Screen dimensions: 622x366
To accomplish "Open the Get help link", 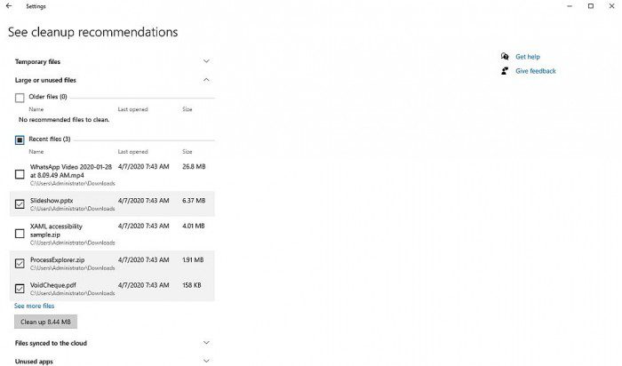I will click(527, 56).
